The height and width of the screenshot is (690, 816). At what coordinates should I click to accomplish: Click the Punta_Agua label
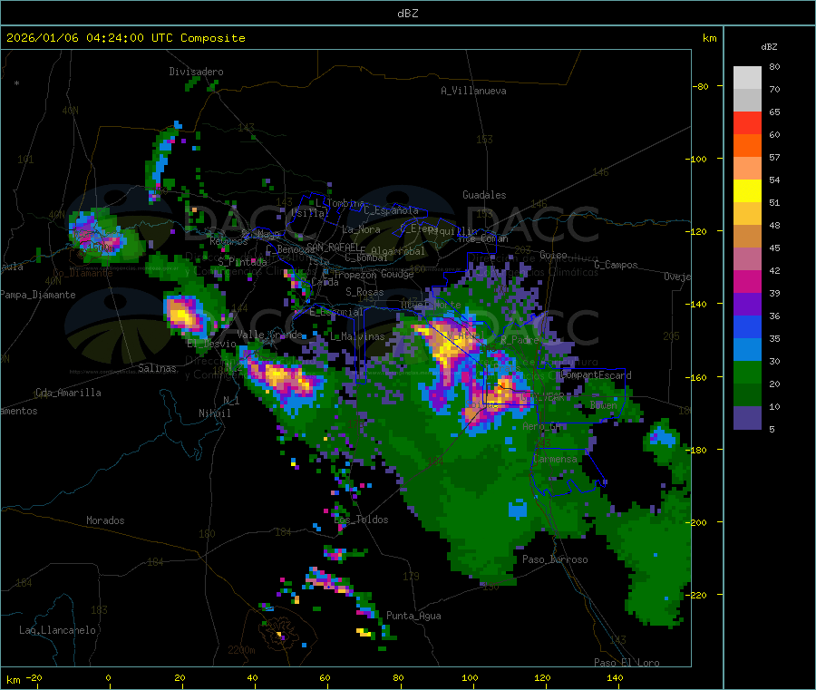pos(413,616)
